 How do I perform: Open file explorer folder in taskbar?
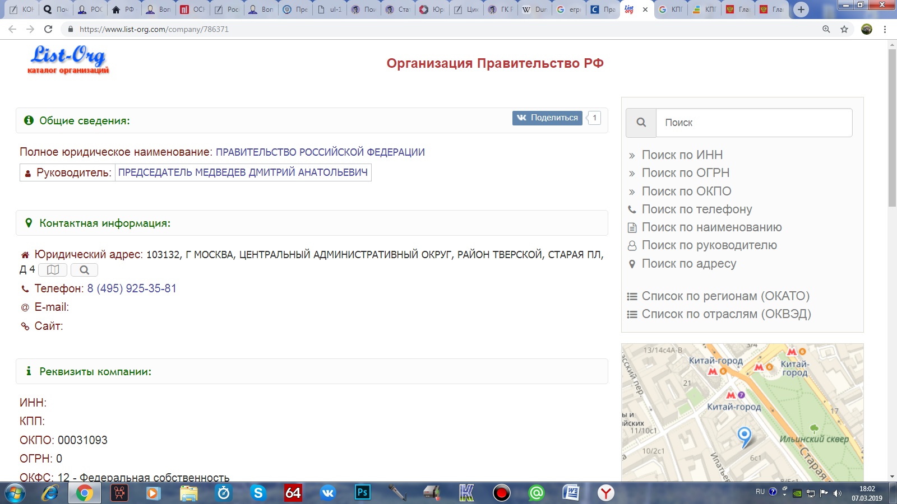(189, 493)
